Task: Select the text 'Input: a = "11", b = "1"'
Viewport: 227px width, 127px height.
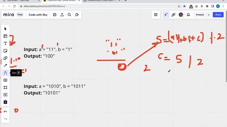Action: coord(48,49)
